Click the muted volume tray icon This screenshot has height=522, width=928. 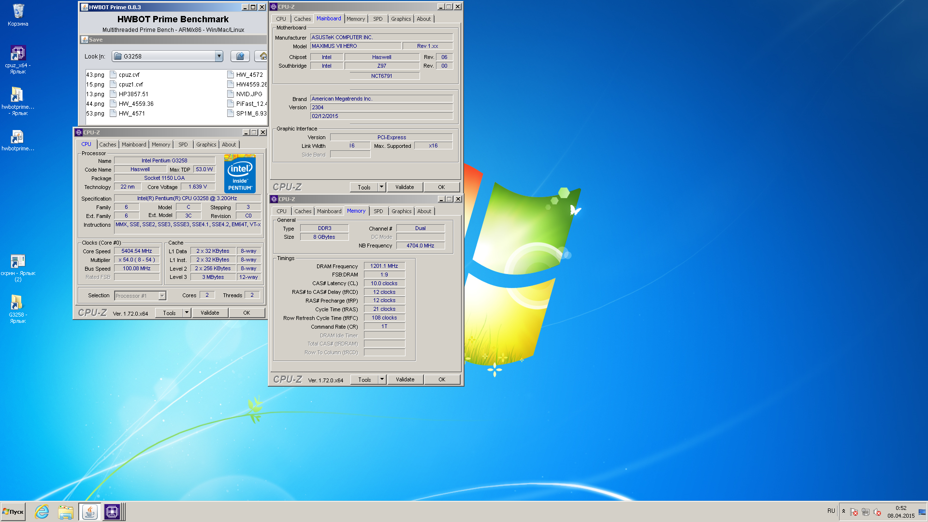click(877, 512)
